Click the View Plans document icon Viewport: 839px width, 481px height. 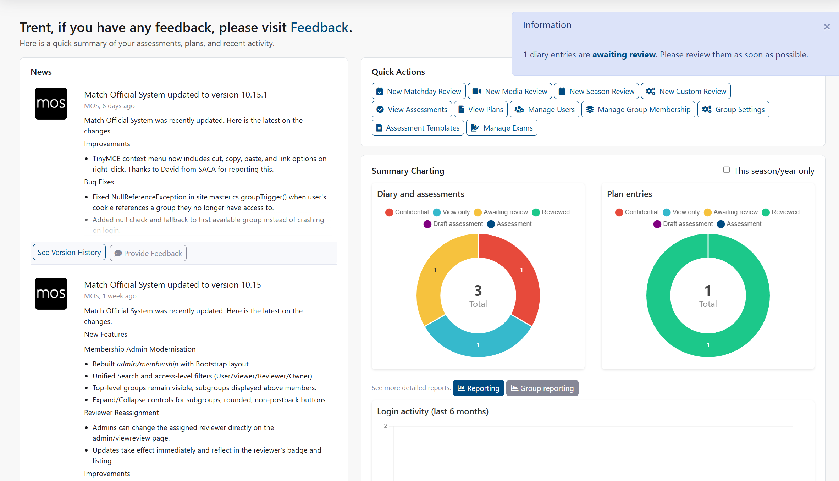pyautogui.click(x=462, y=109)
